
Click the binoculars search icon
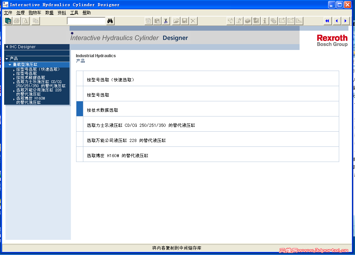coord(110,21)
